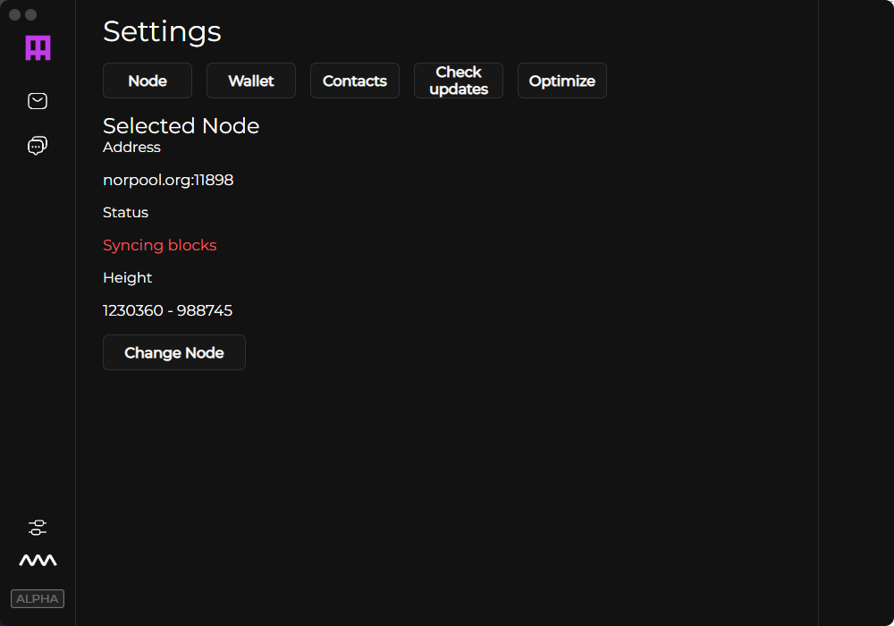Open the inbox envelope icon in sidebar
This screenshot has width=894, height=626.
point(38,101)
